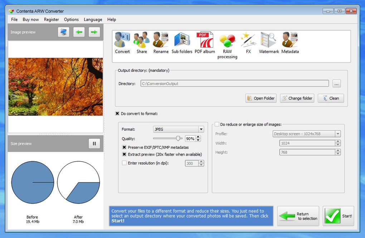
Task: Go to previous image with left arrow
Action: 79,32
